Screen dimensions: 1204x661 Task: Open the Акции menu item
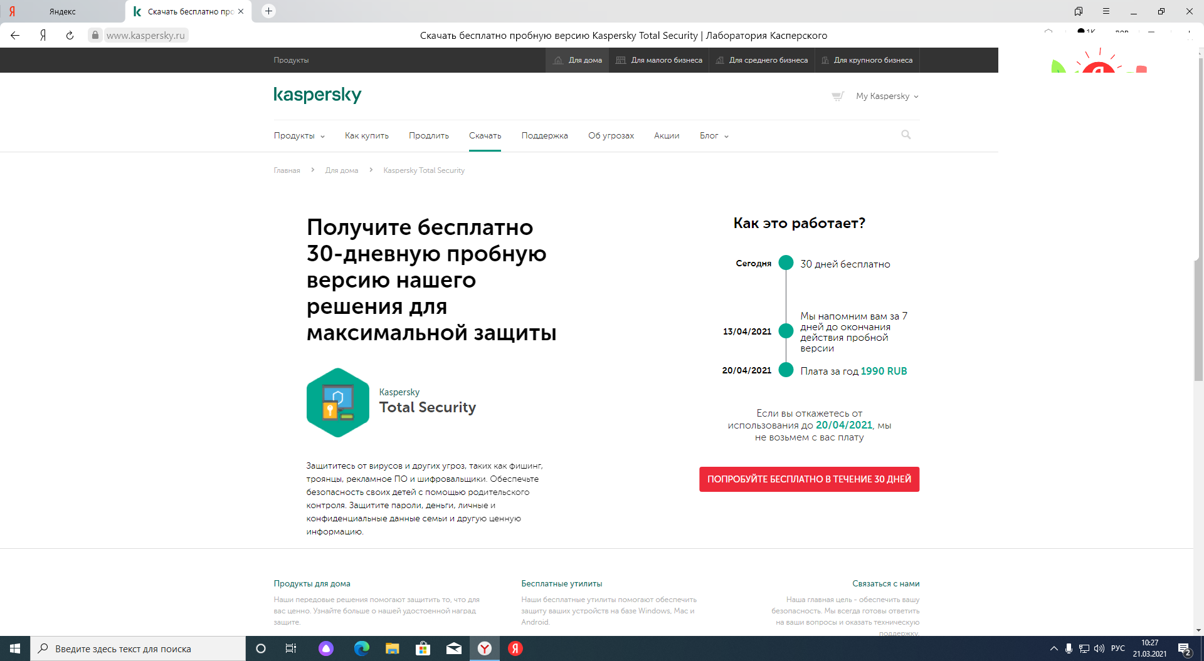click(667, 136)
